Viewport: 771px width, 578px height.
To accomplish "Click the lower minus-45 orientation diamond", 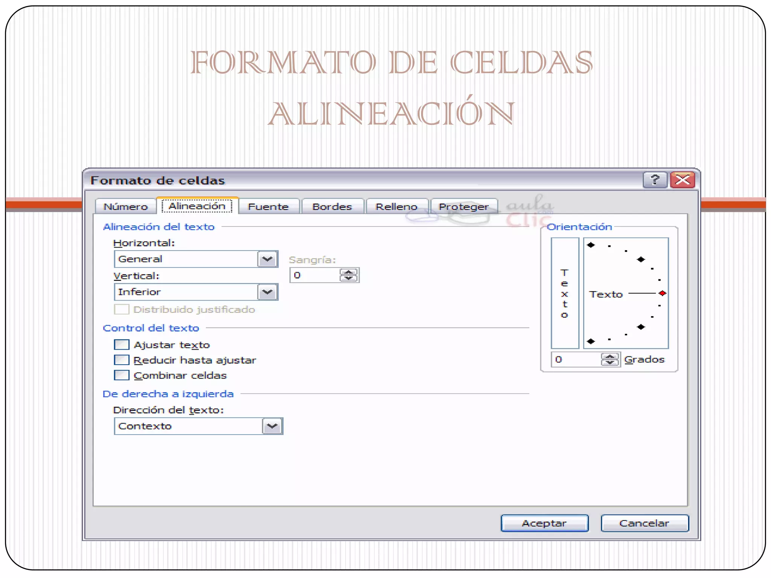I will tap(641, 327).
